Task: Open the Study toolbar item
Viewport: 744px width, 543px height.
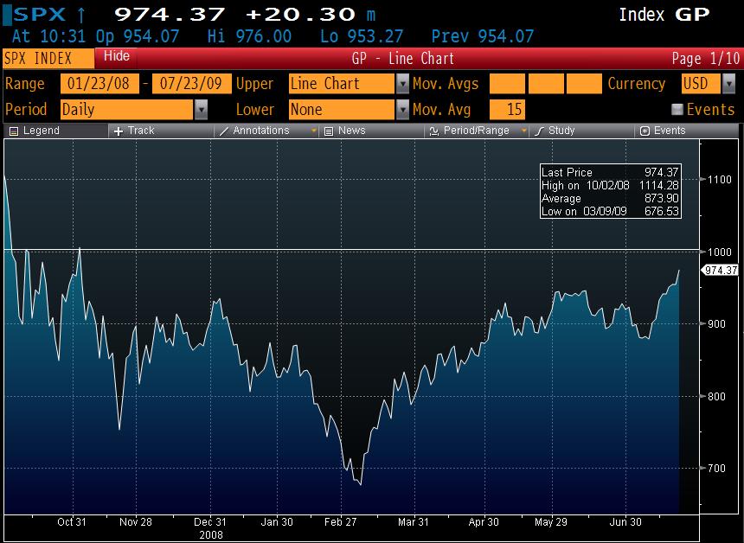Action: coord(539,131)
